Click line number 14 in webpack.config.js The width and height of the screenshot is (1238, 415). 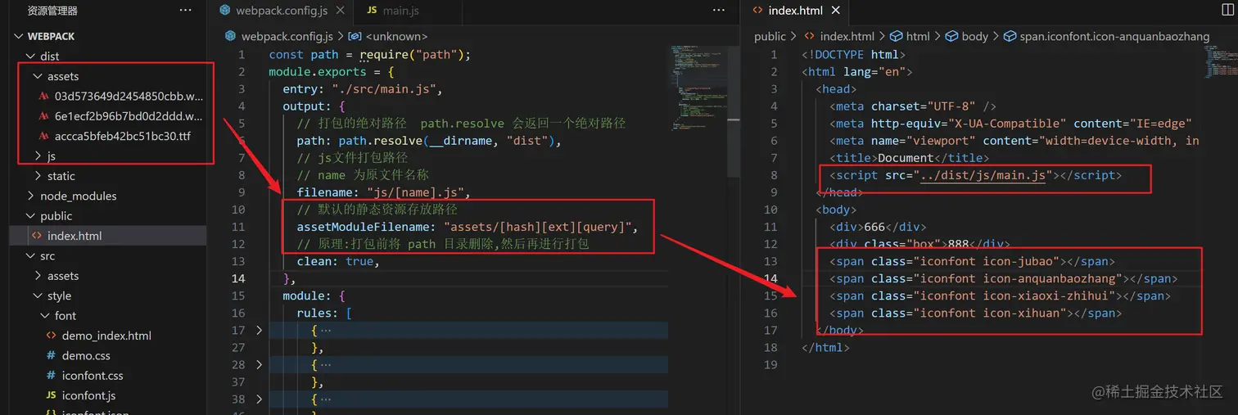(238, 278)
